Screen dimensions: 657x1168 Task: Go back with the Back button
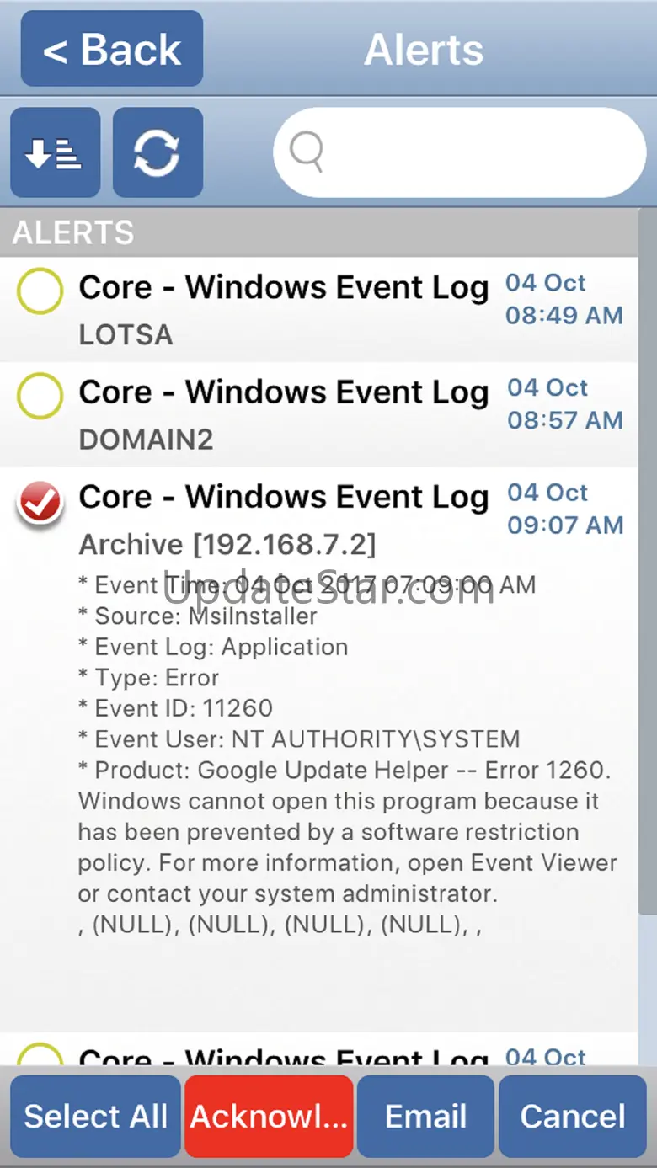pyautogui.click(x=112, y=49)
